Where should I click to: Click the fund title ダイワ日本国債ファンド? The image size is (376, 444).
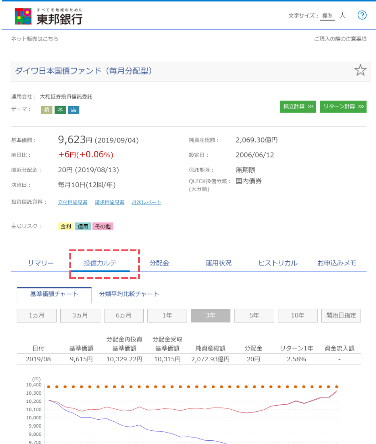pos(84,70)
